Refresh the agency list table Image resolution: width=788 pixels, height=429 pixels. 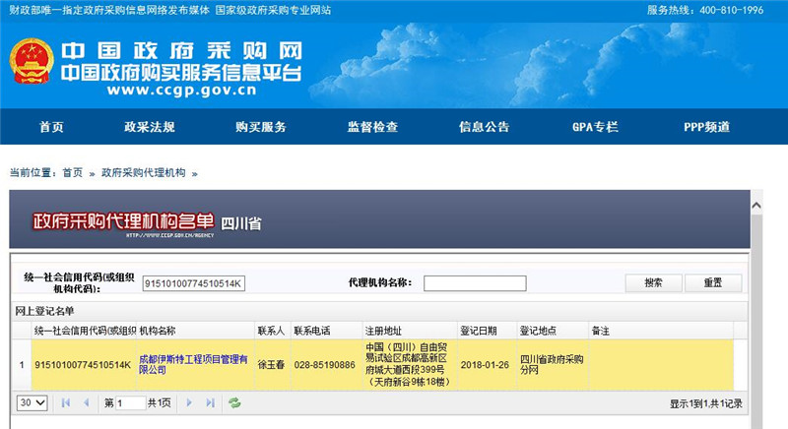[x=234, y=402]
